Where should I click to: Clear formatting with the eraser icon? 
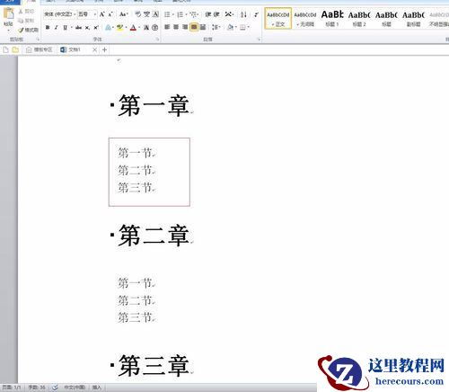pos(138,14)
